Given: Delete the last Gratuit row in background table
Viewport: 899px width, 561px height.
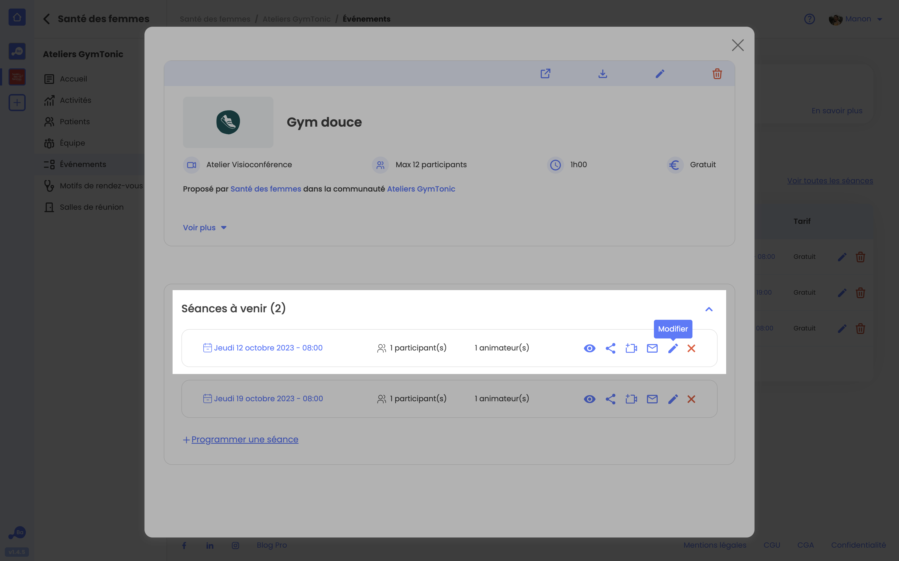Looking at the screenshot, I should click(860, 328).
